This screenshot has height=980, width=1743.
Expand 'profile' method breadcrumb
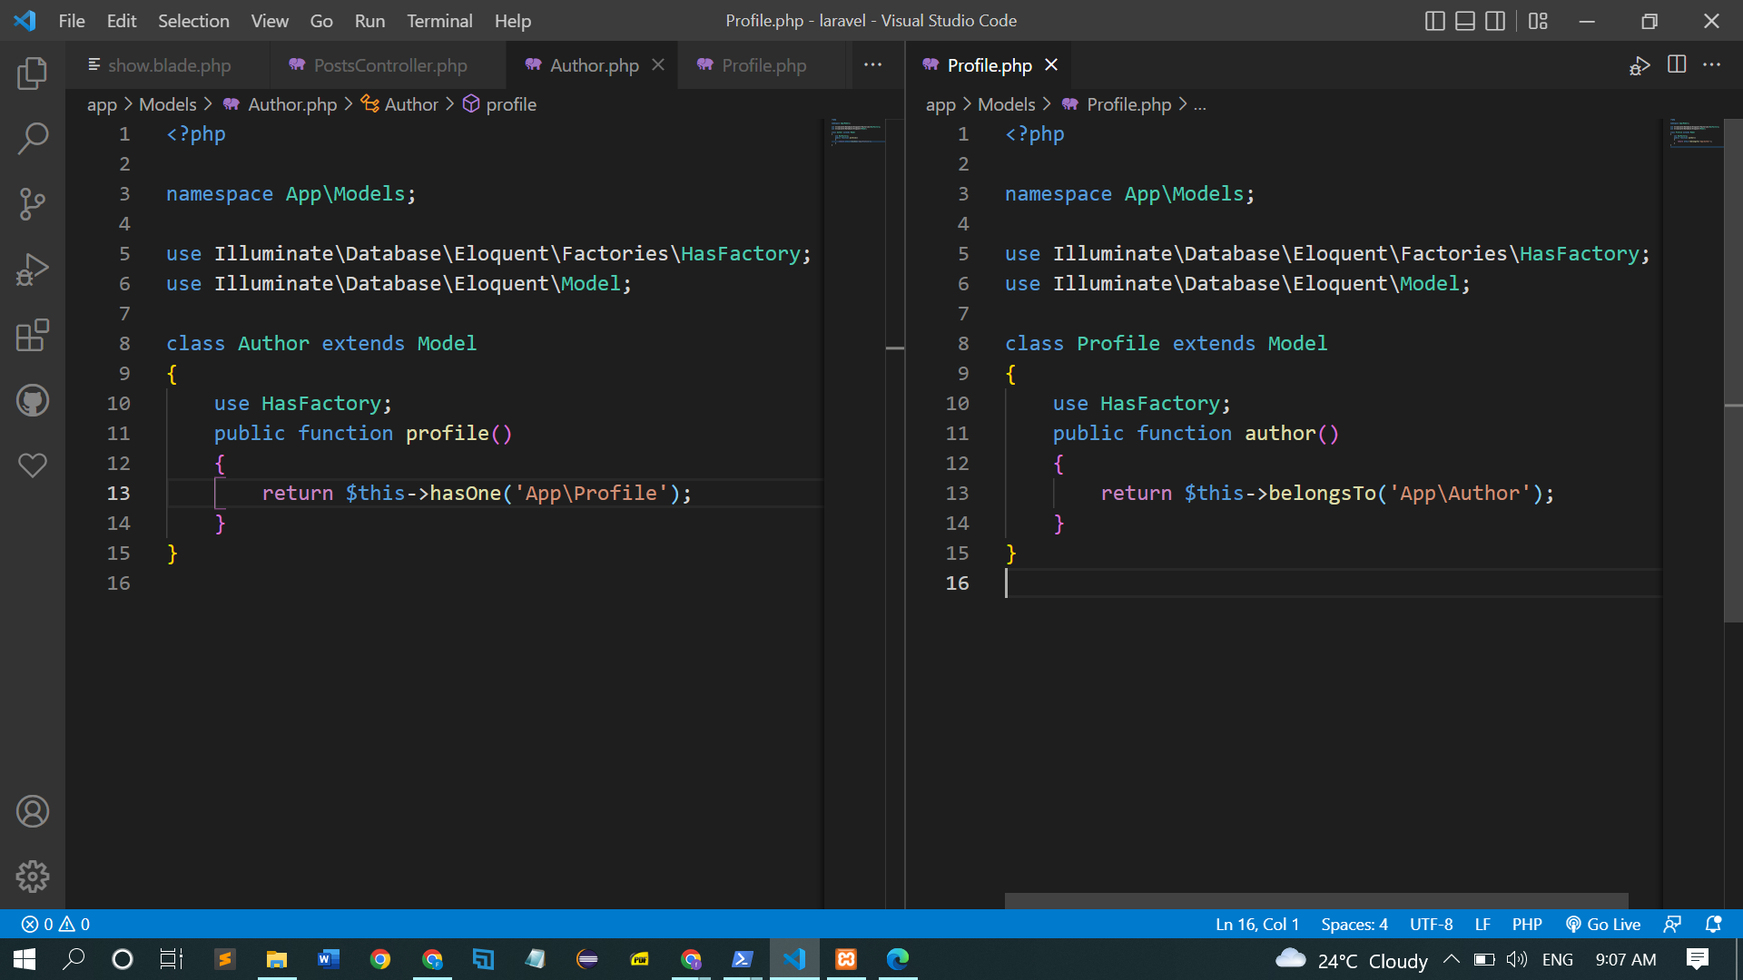[500, 104]
